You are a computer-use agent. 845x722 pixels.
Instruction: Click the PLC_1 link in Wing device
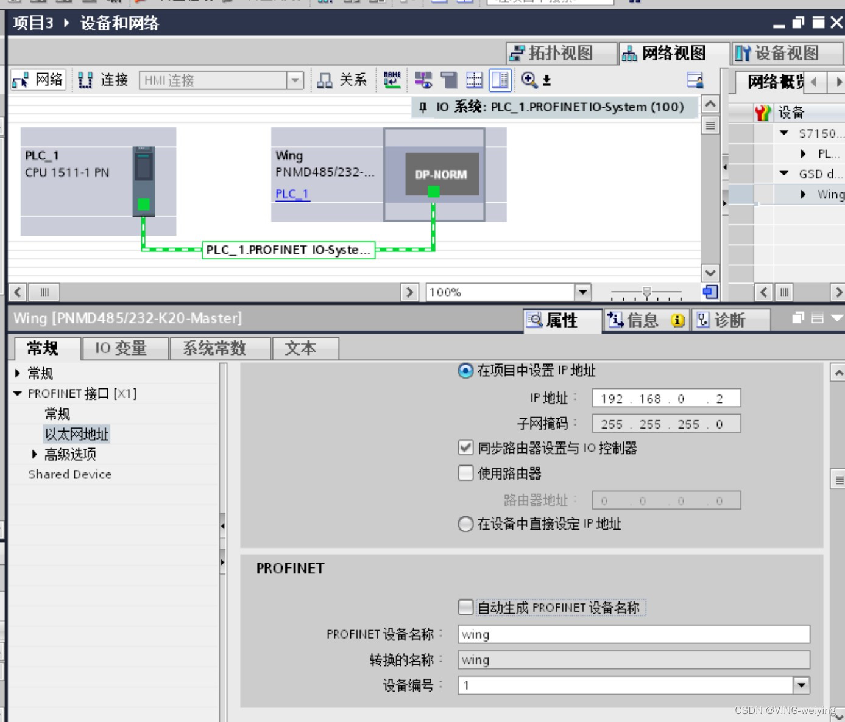[292, 194]
